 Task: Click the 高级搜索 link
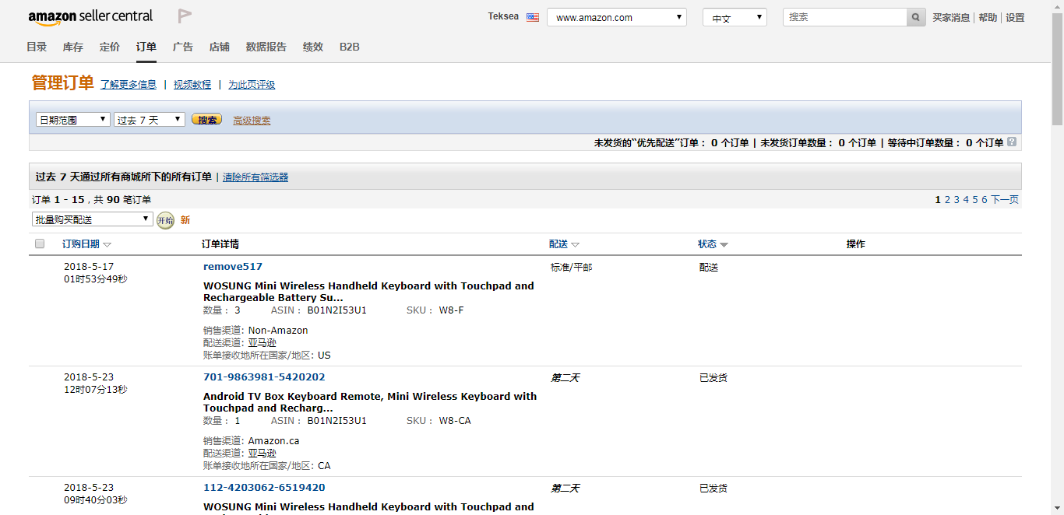tap(252, 121)
